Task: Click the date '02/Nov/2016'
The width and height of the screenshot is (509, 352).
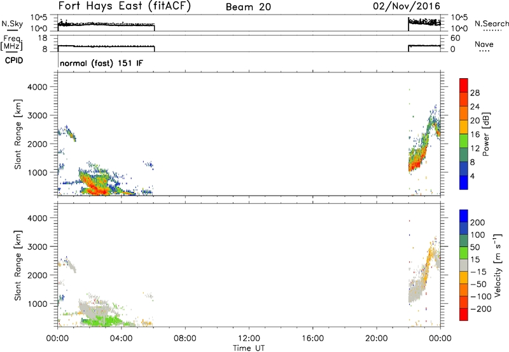Action: 407,6
